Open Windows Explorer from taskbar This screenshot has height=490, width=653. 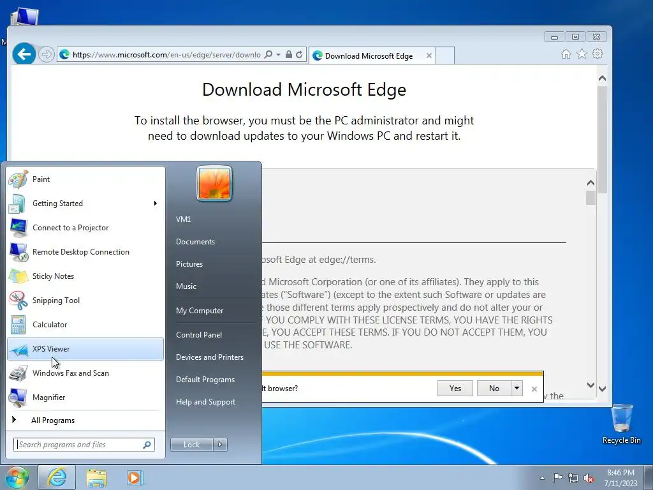point(96,477)
